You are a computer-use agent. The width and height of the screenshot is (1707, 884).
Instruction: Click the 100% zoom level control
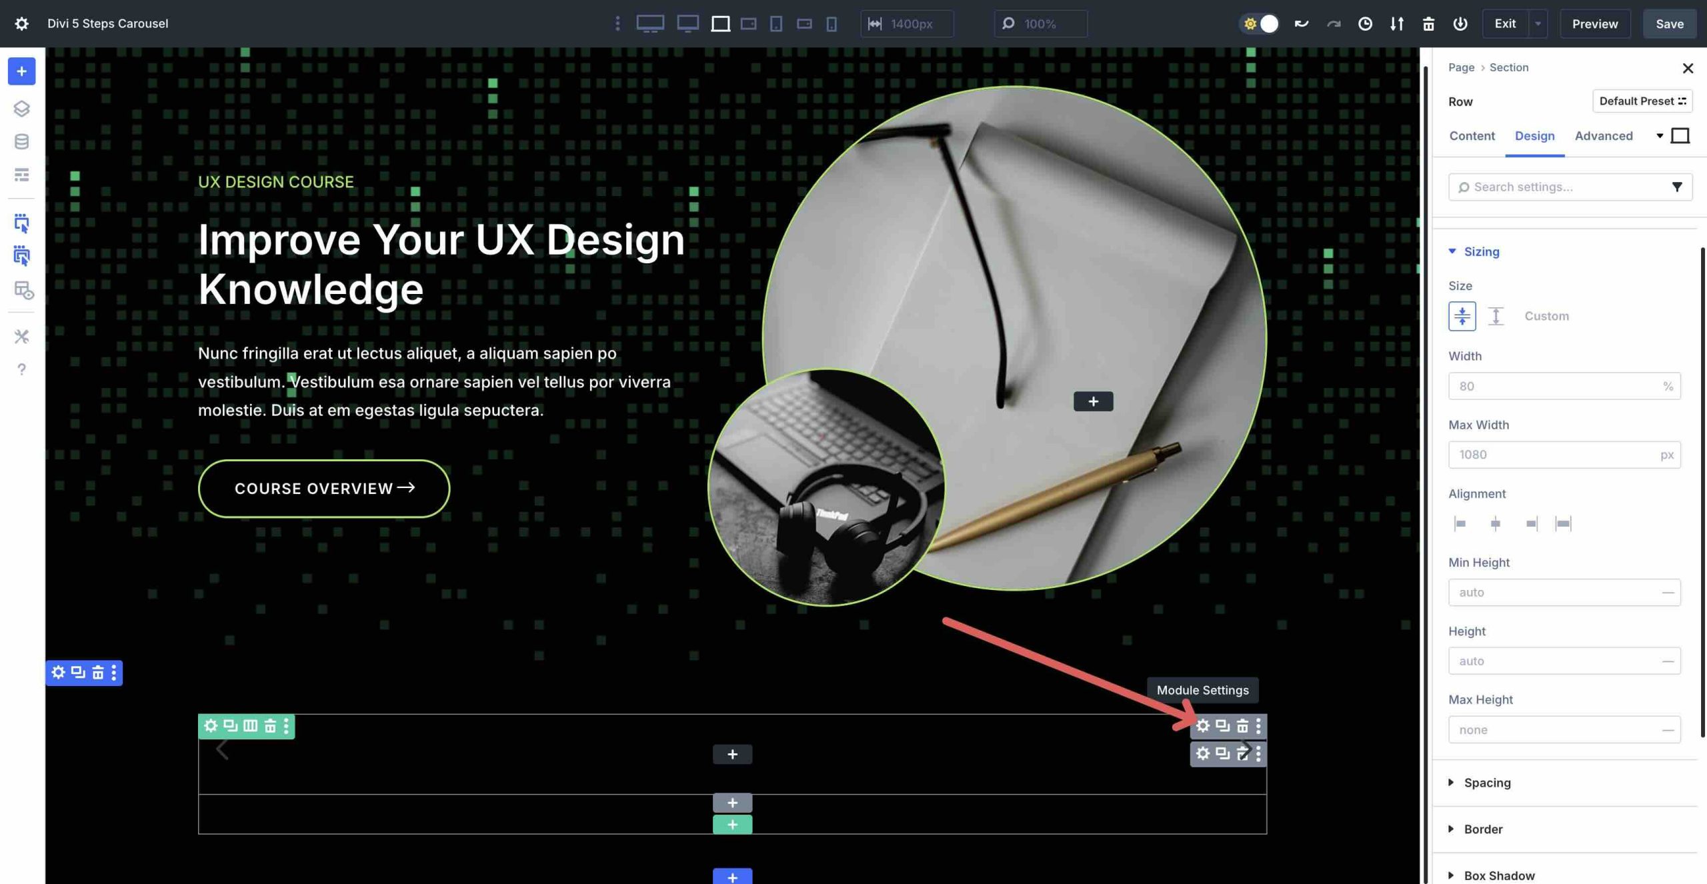pos(1040,23)
